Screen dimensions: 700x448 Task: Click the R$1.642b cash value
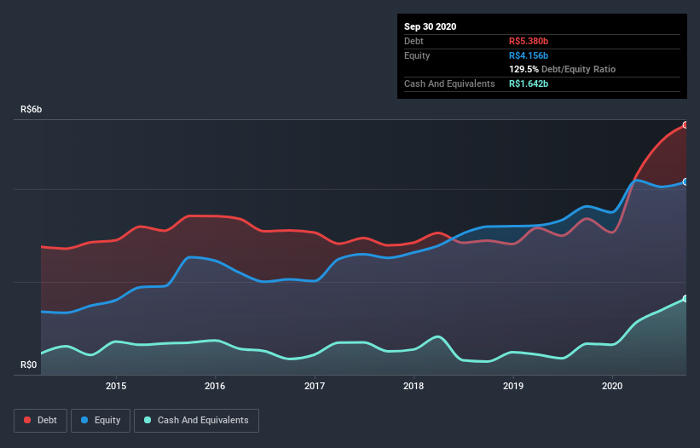click(529, 83)
